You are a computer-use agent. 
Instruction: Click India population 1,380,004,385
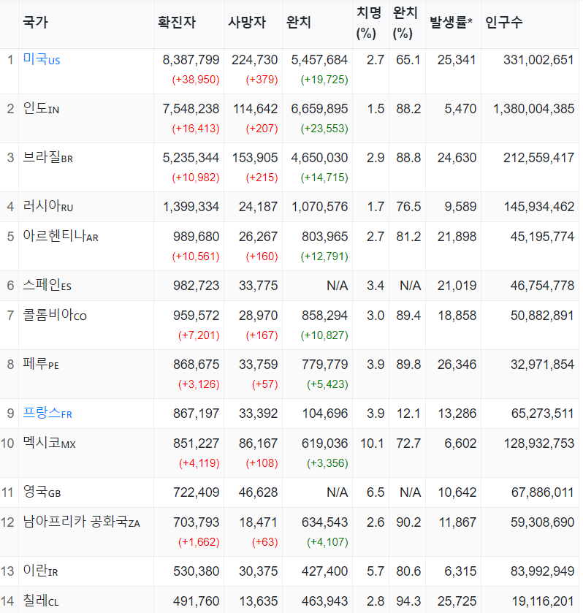(534, 109)
